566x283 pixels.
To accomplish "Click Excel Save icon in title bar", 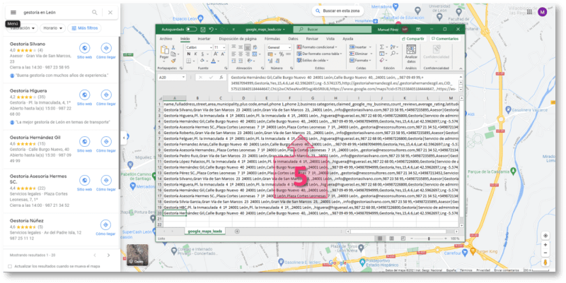I will [x=203, y=29].
